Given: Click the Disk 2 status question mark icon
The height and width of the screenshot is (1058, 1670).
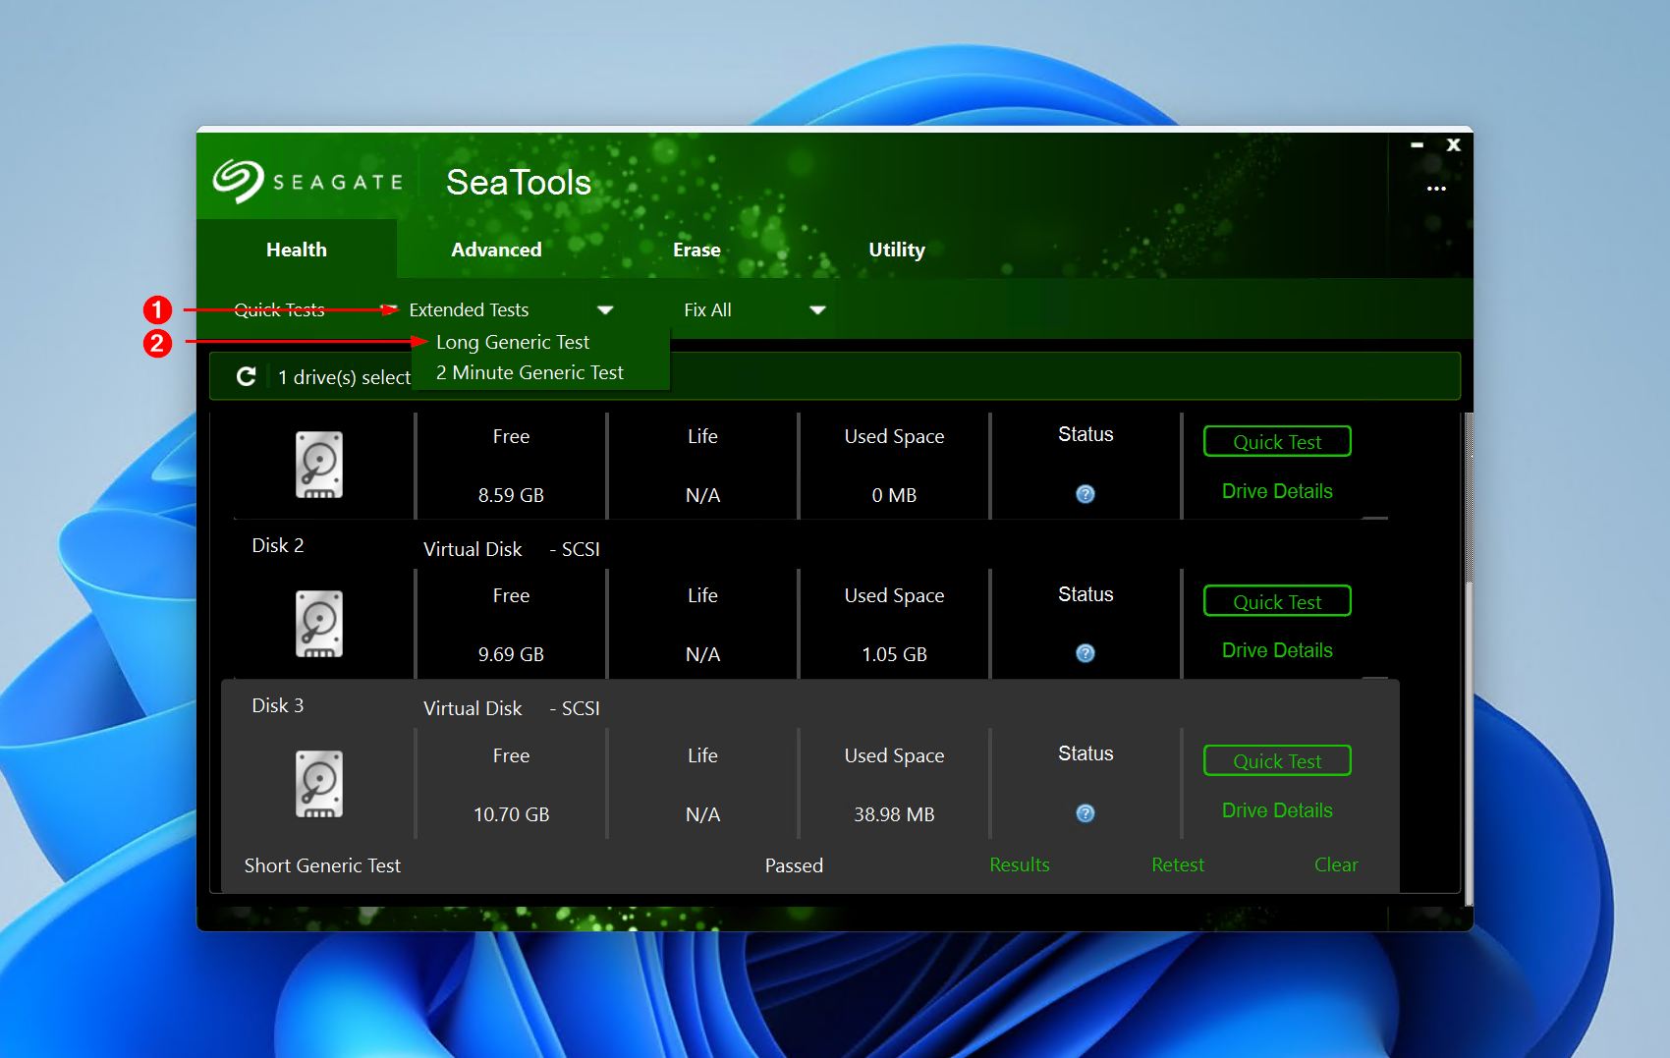Looking at the screenshot, I should click(1085, 653).
